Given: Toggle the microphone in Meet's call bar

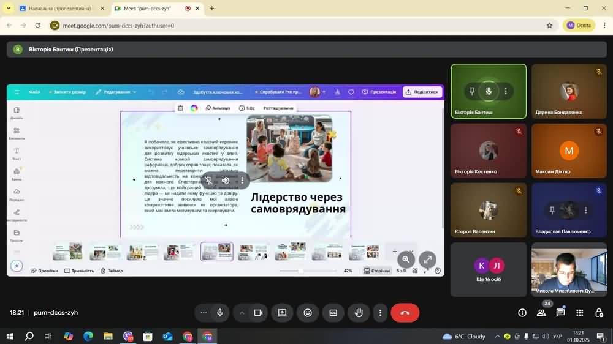Looking at the screenshot, I should tap(219, 313).
